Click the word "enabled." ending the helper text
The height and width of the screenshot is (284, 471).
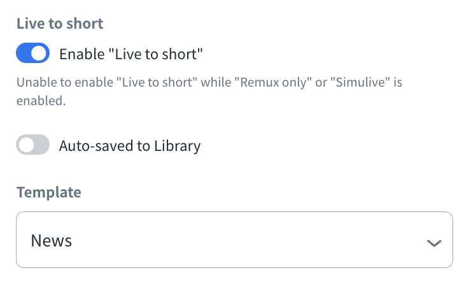(x=41, y=101)
